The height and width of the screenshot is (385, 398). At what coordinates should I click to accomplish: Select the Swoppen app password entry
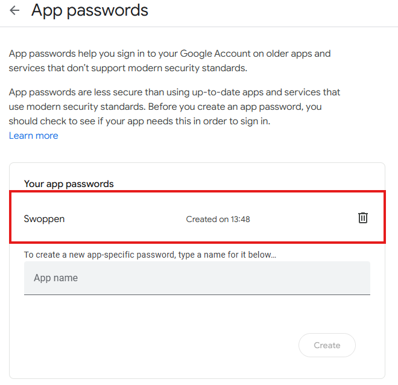pyautogui.click(x=44, y=218)
